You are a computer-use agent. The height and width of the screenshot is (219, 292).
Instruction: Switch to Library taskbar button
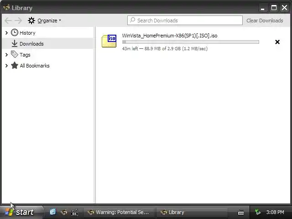coord(192,212)
